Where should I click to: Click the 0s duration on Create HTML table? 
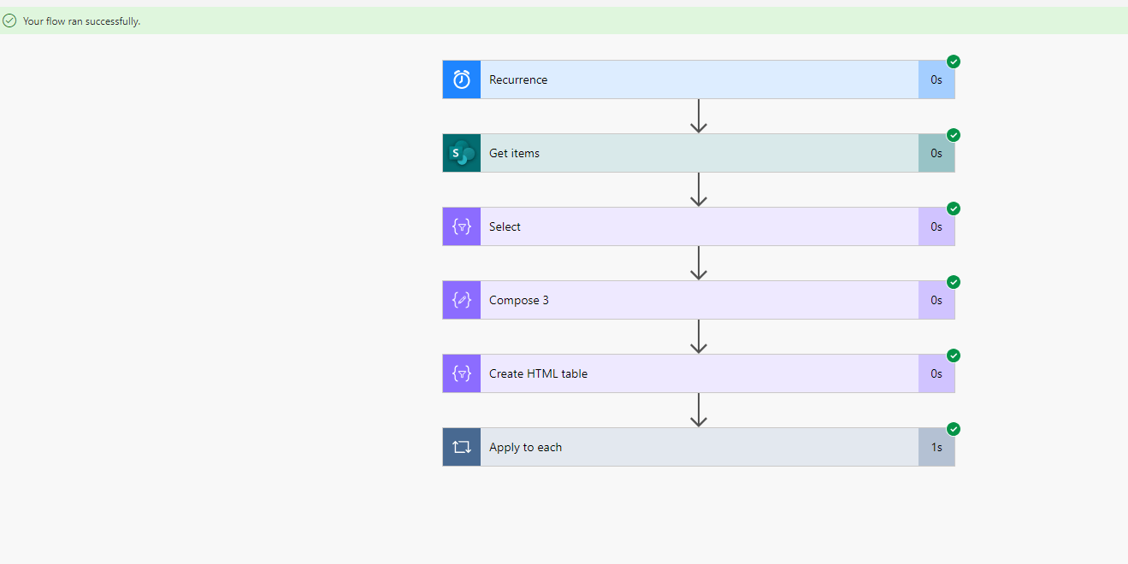(x=936, y=373)
